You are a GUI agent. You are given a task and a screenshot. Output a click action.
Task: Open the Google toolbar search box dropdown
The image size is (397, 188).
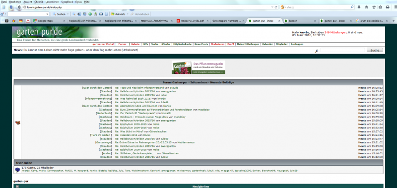click(x=47, y=14)
